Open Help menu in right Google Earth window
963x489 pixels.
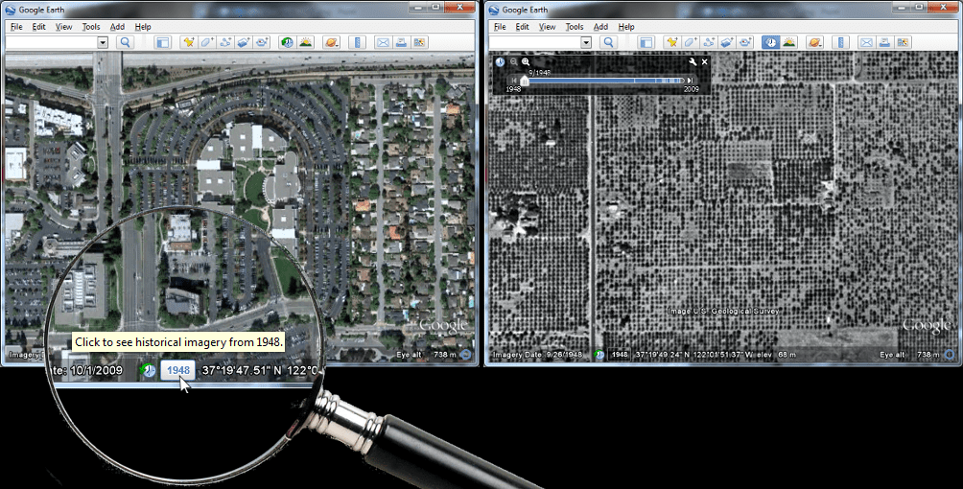[625, 27]
